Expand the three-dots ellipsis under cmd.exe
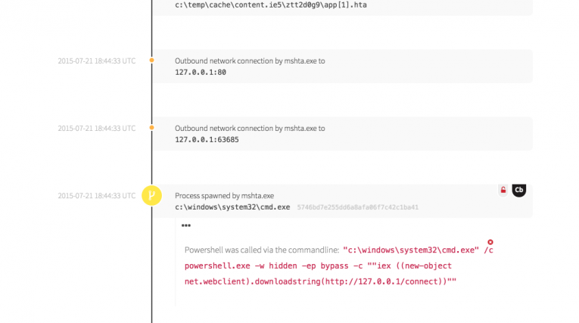The width and height of the screenshot is (579, 323). (x=186, y=226)
